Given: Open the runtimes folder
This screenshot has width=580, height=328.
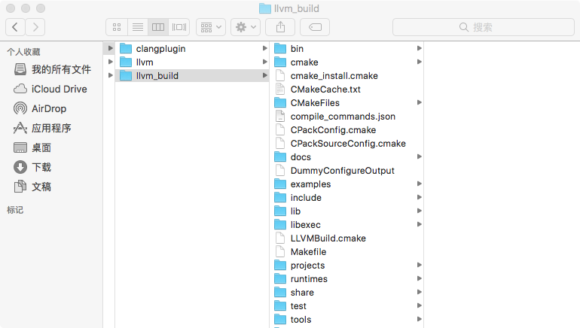Looking at the screenshot, I should pos(346,279).
